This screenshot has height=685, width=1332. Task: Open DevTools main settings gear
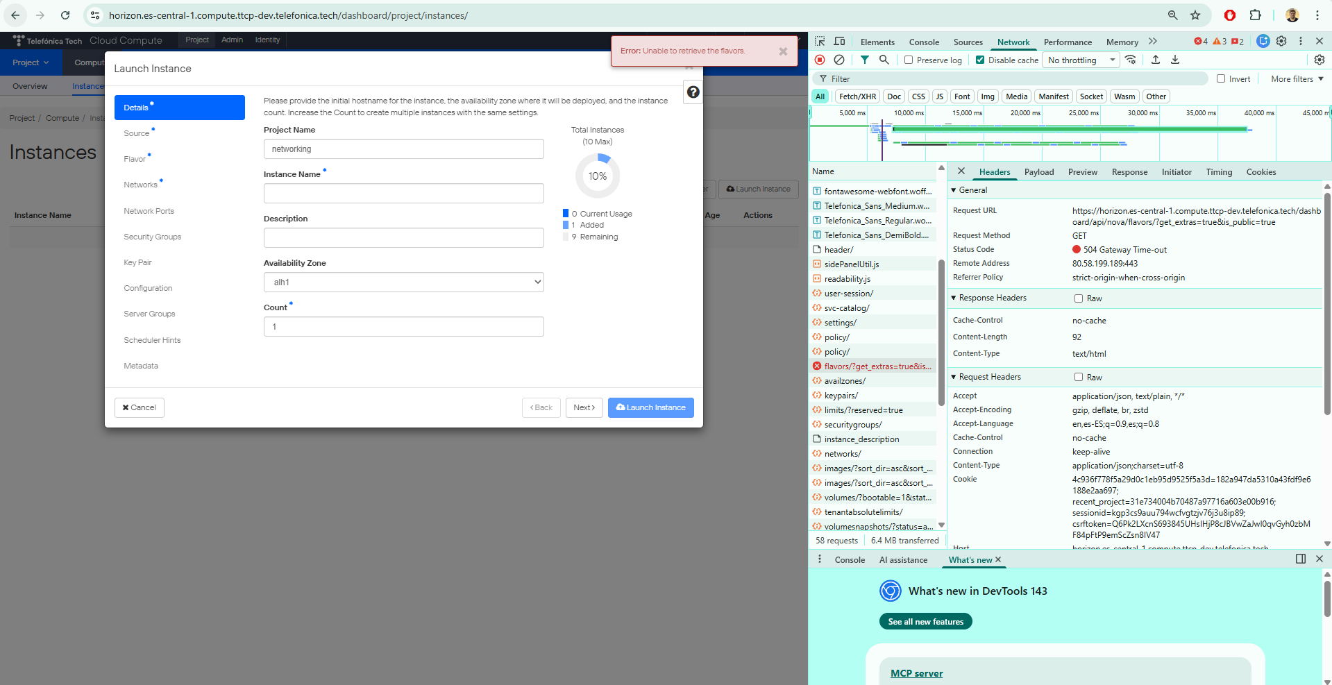pyautogui.click(x=1281, y=42)
